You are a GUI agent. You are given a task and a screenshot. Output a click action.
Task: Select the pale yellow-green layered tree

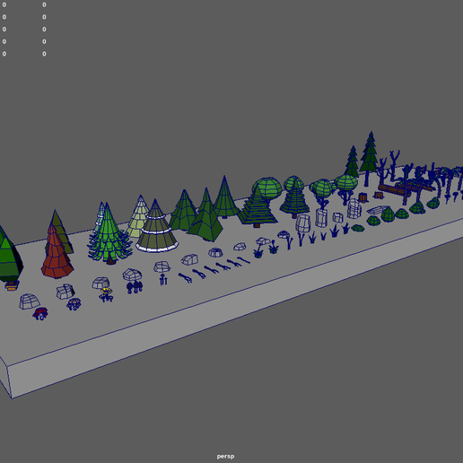[x=138, y=216]
